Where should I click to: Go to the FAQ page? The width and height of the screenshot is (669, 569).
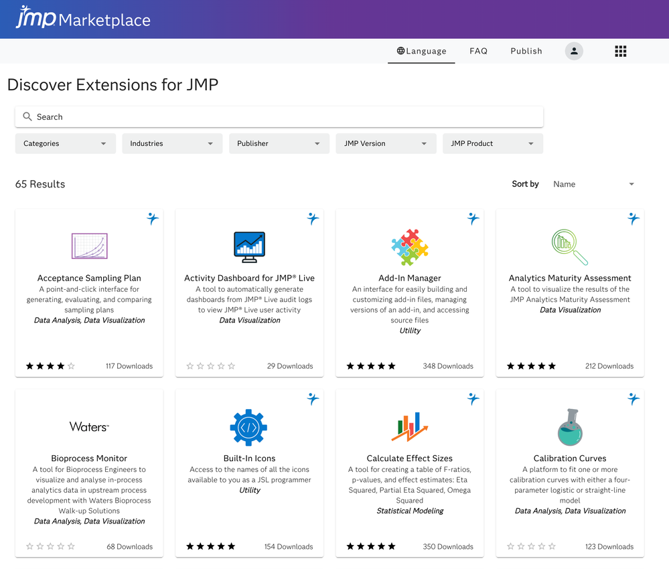click(479, 51)
